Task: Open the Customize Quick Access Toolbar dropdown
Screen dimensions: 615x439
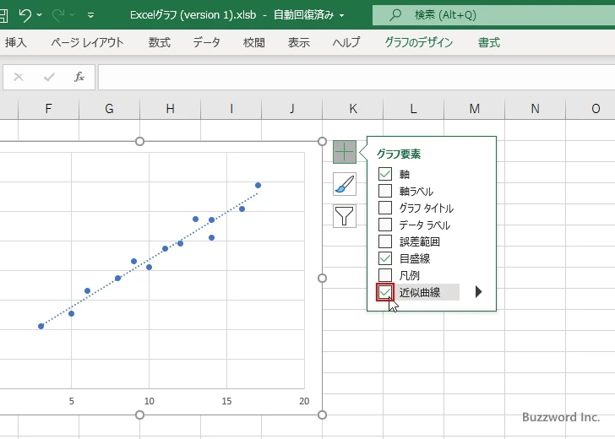Action: 90,15
